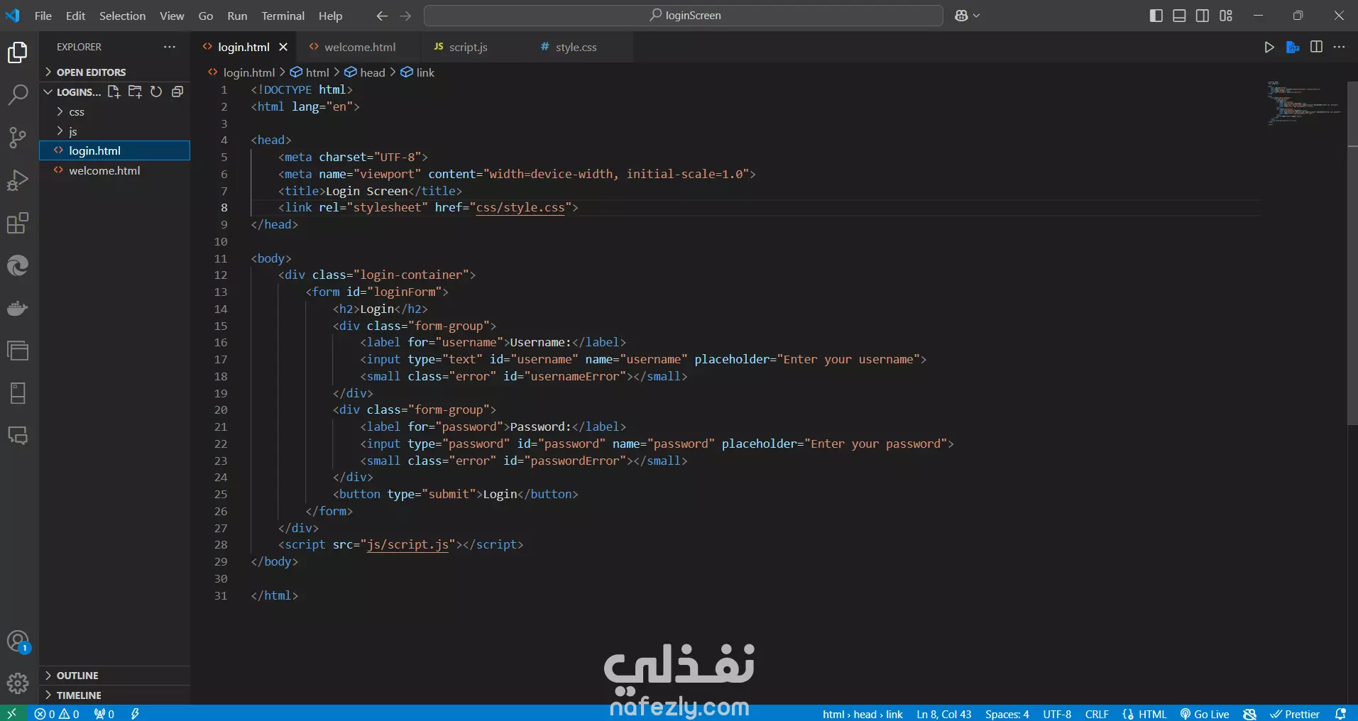Click UTF-8 encoding in status bar
1358x721 pixels.
point(1057,714)
